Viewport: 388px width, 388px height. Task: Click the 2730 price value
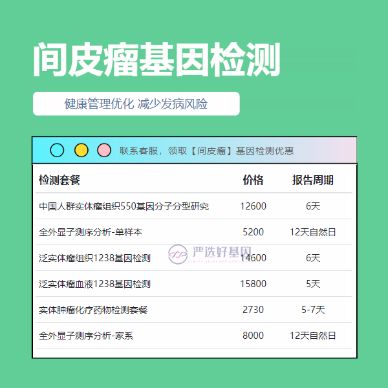coord(253,310)
